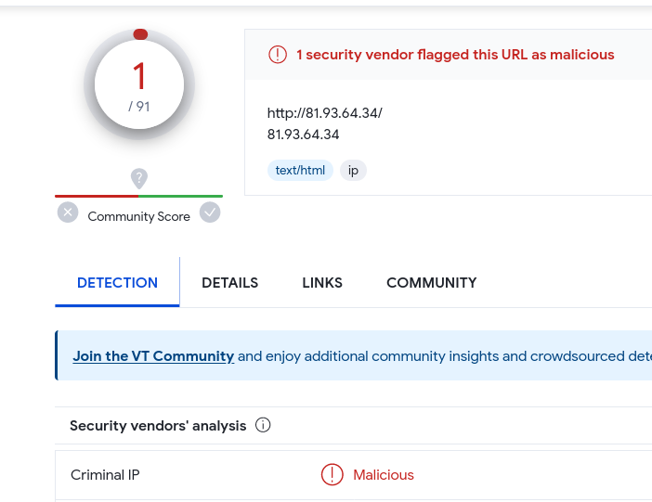Select the ip tag chip
This screenshot has height=502, width=652.
tap(353, 171)
